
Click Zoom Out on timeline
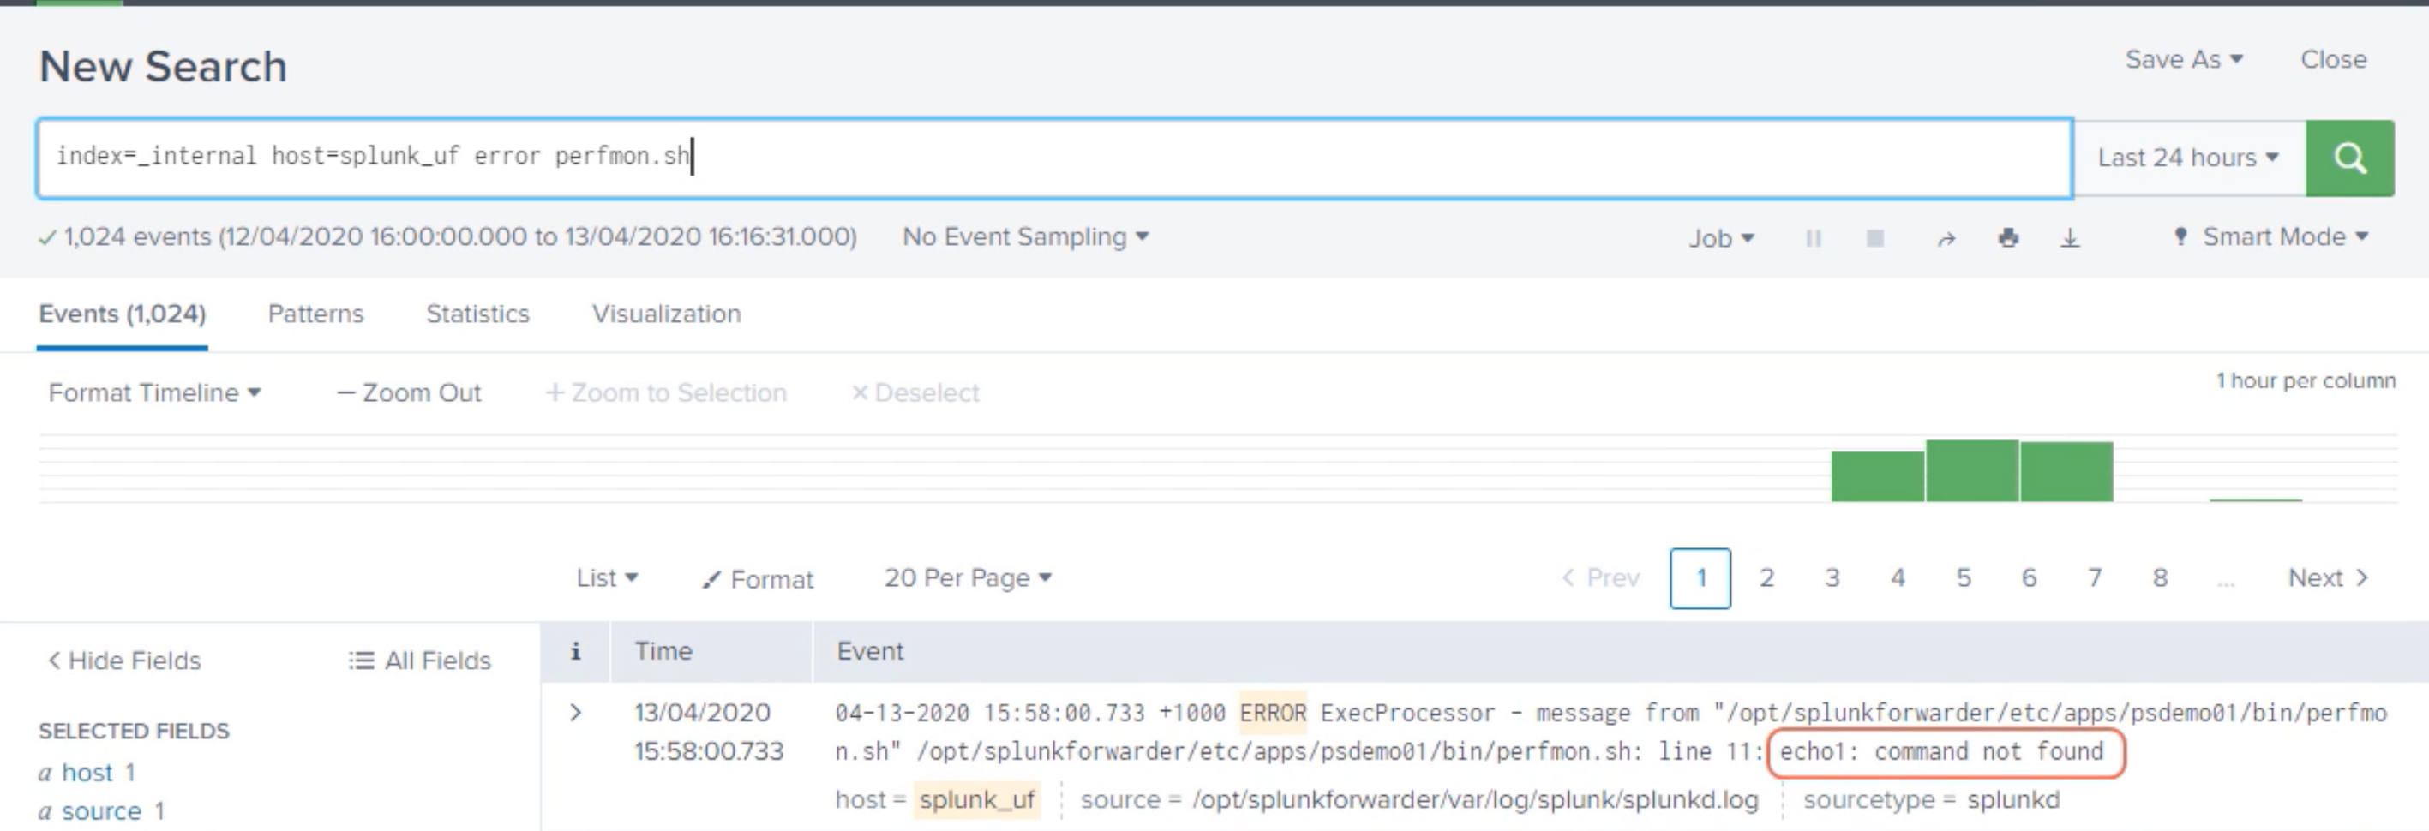[409, 392]
